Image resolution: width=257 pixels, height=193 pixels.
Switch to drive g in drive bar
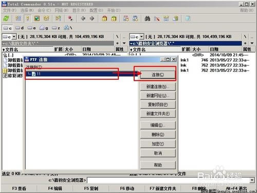point(44,28)
